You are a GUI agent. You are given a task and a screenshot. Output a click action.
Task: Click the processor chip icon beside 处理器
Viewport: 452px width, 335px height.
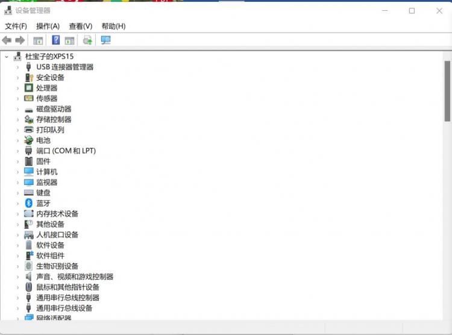click(29, 88)
